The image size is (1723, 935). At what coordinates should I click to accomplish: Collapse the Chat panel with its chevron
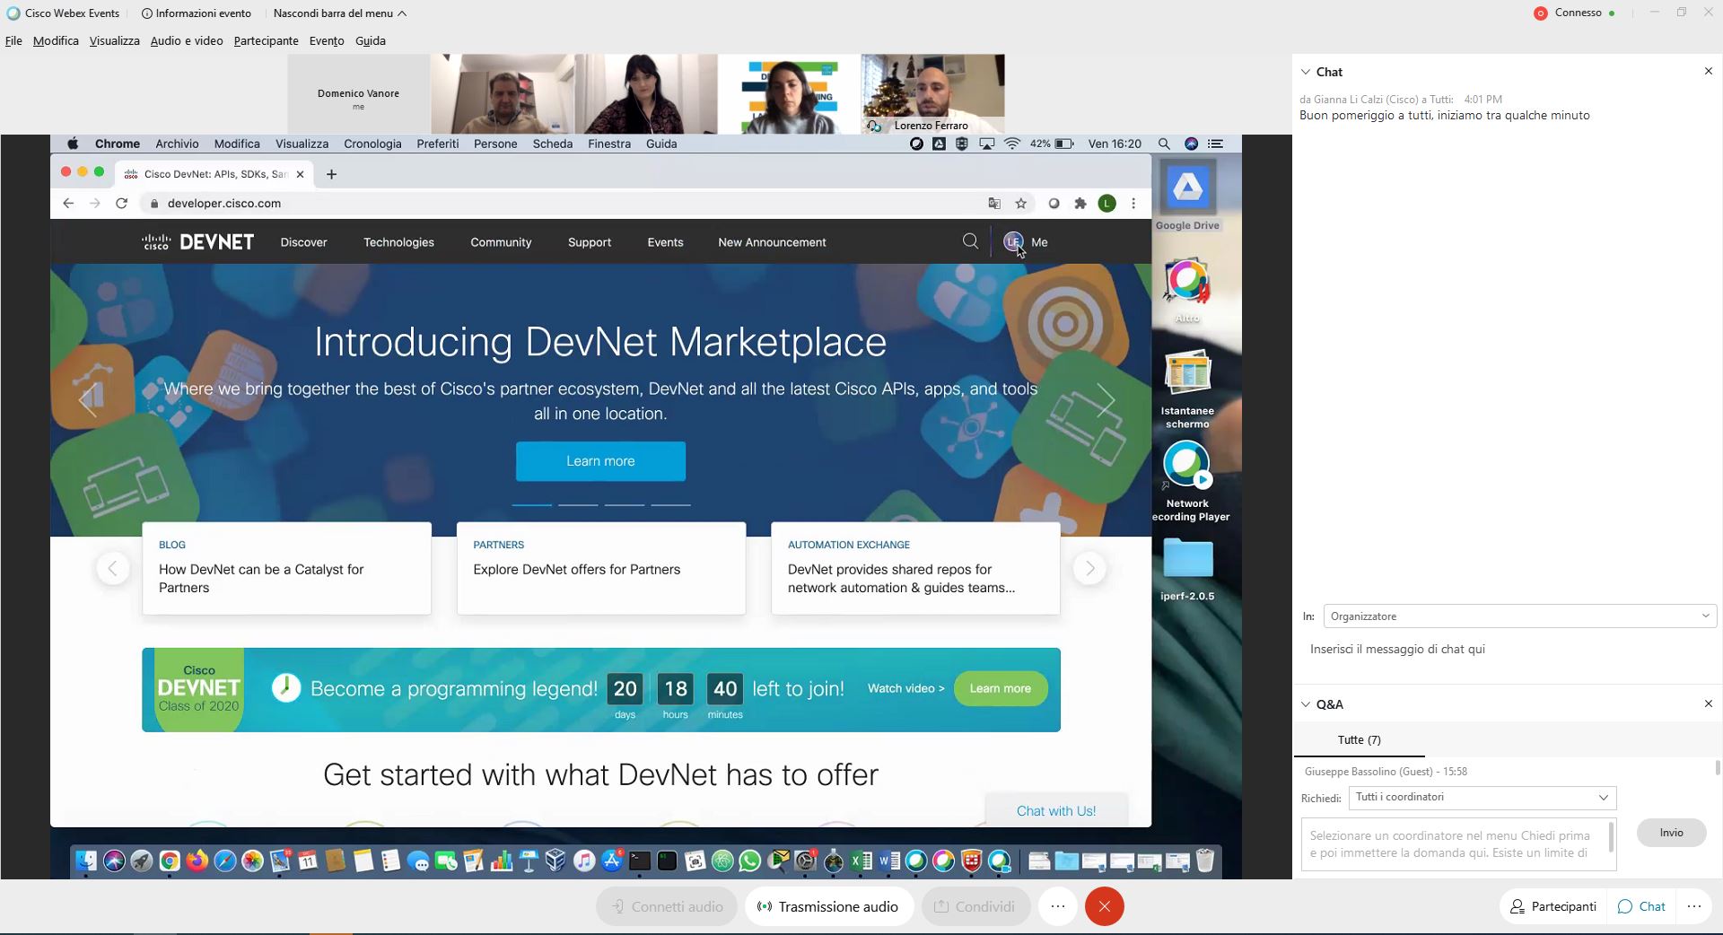pos(1306,72)
